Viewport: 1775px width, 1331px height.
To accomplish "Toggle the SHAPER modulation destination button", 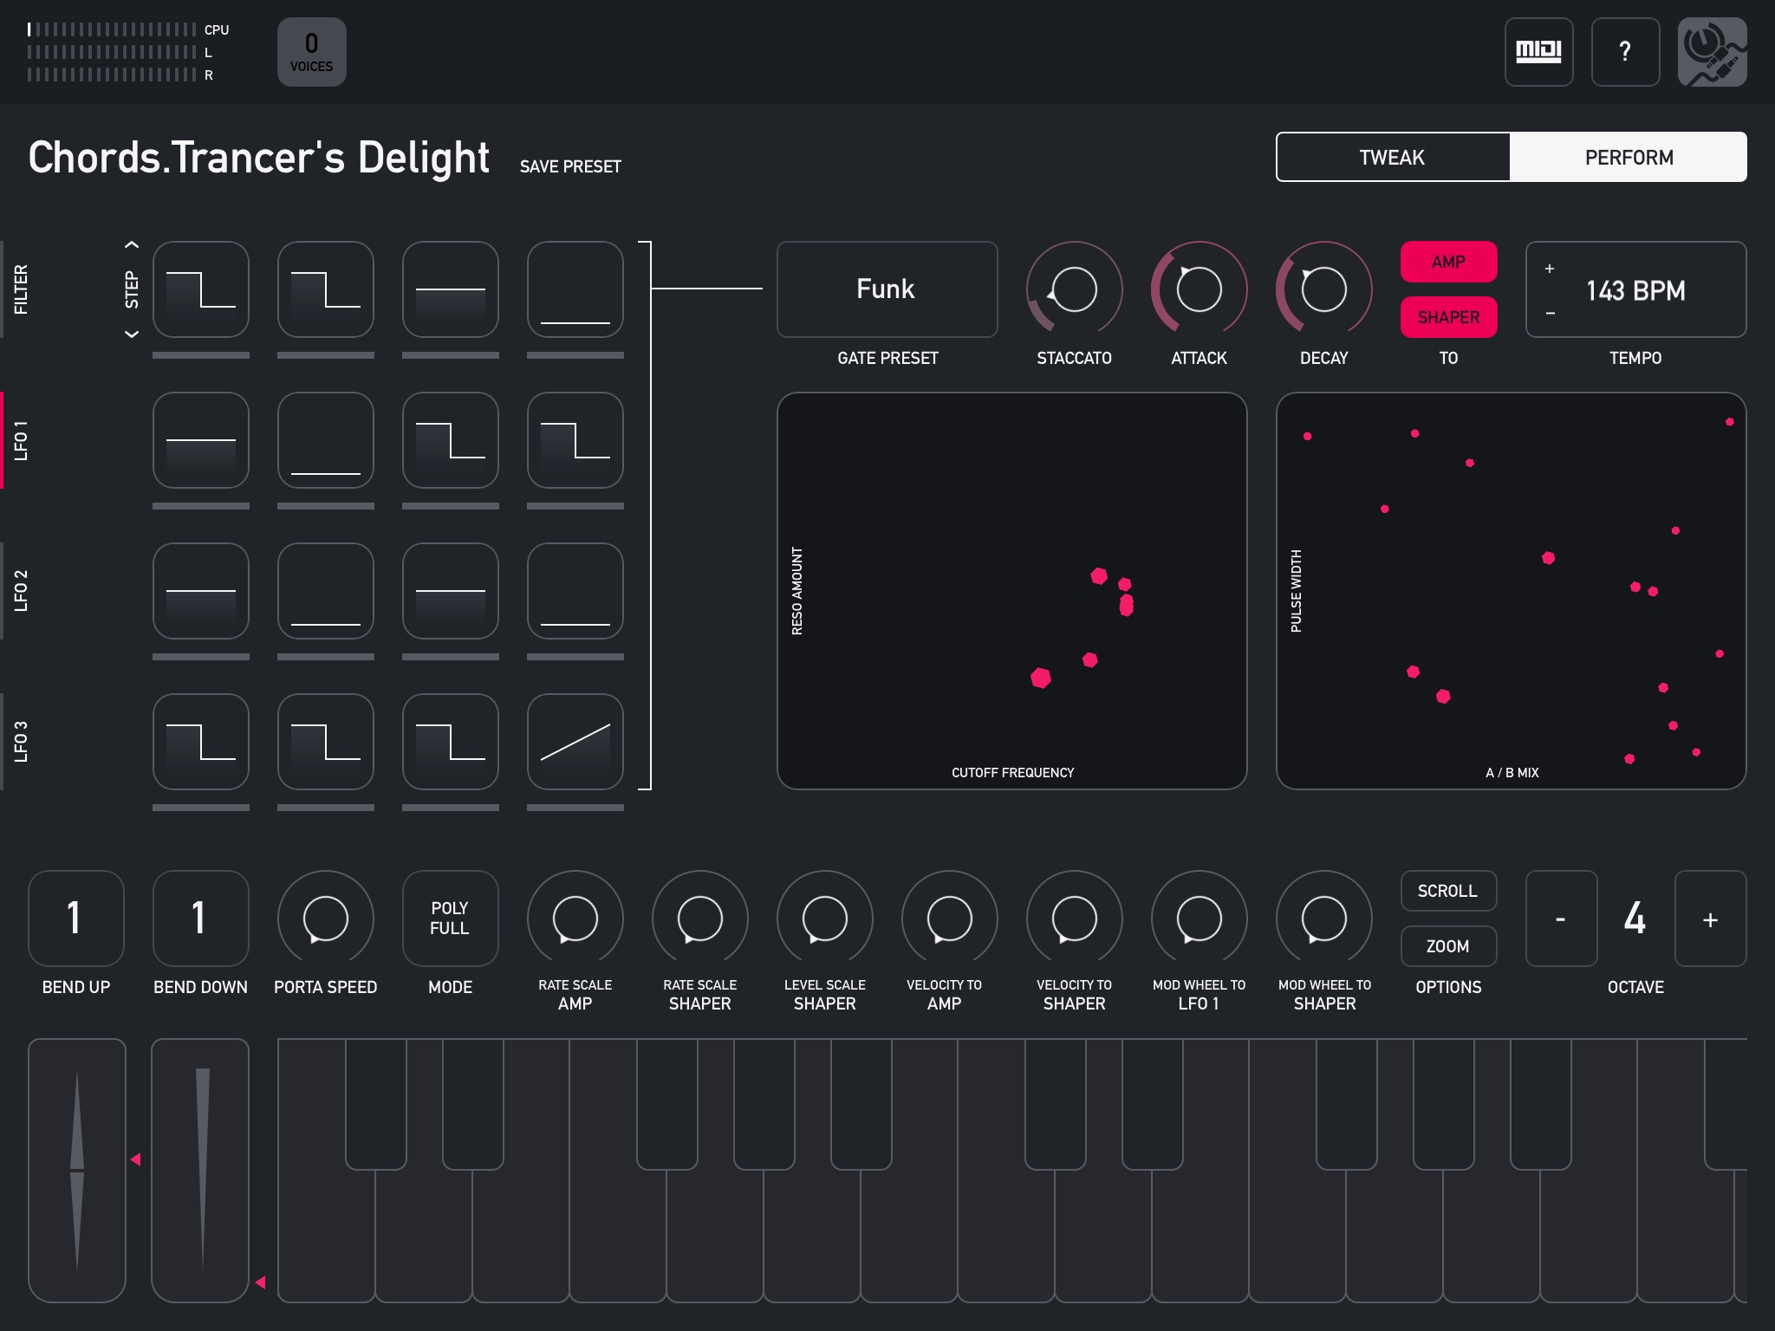I will tap(1449, 317).
